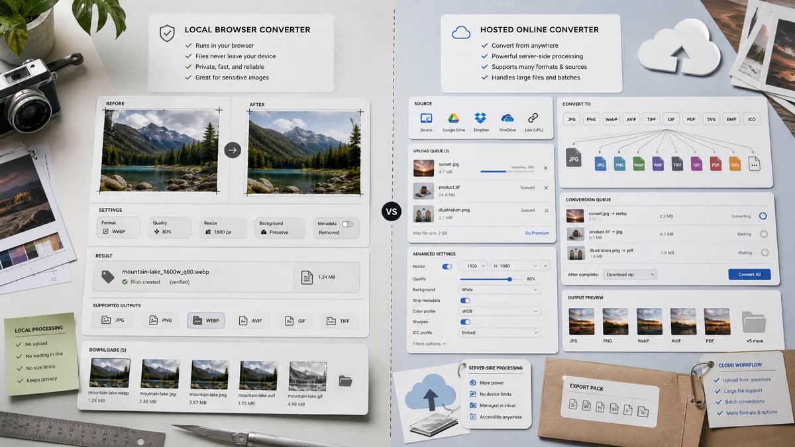
Task: Click the green WebP file icon in diagram
Action: click(x=639, y=164)
